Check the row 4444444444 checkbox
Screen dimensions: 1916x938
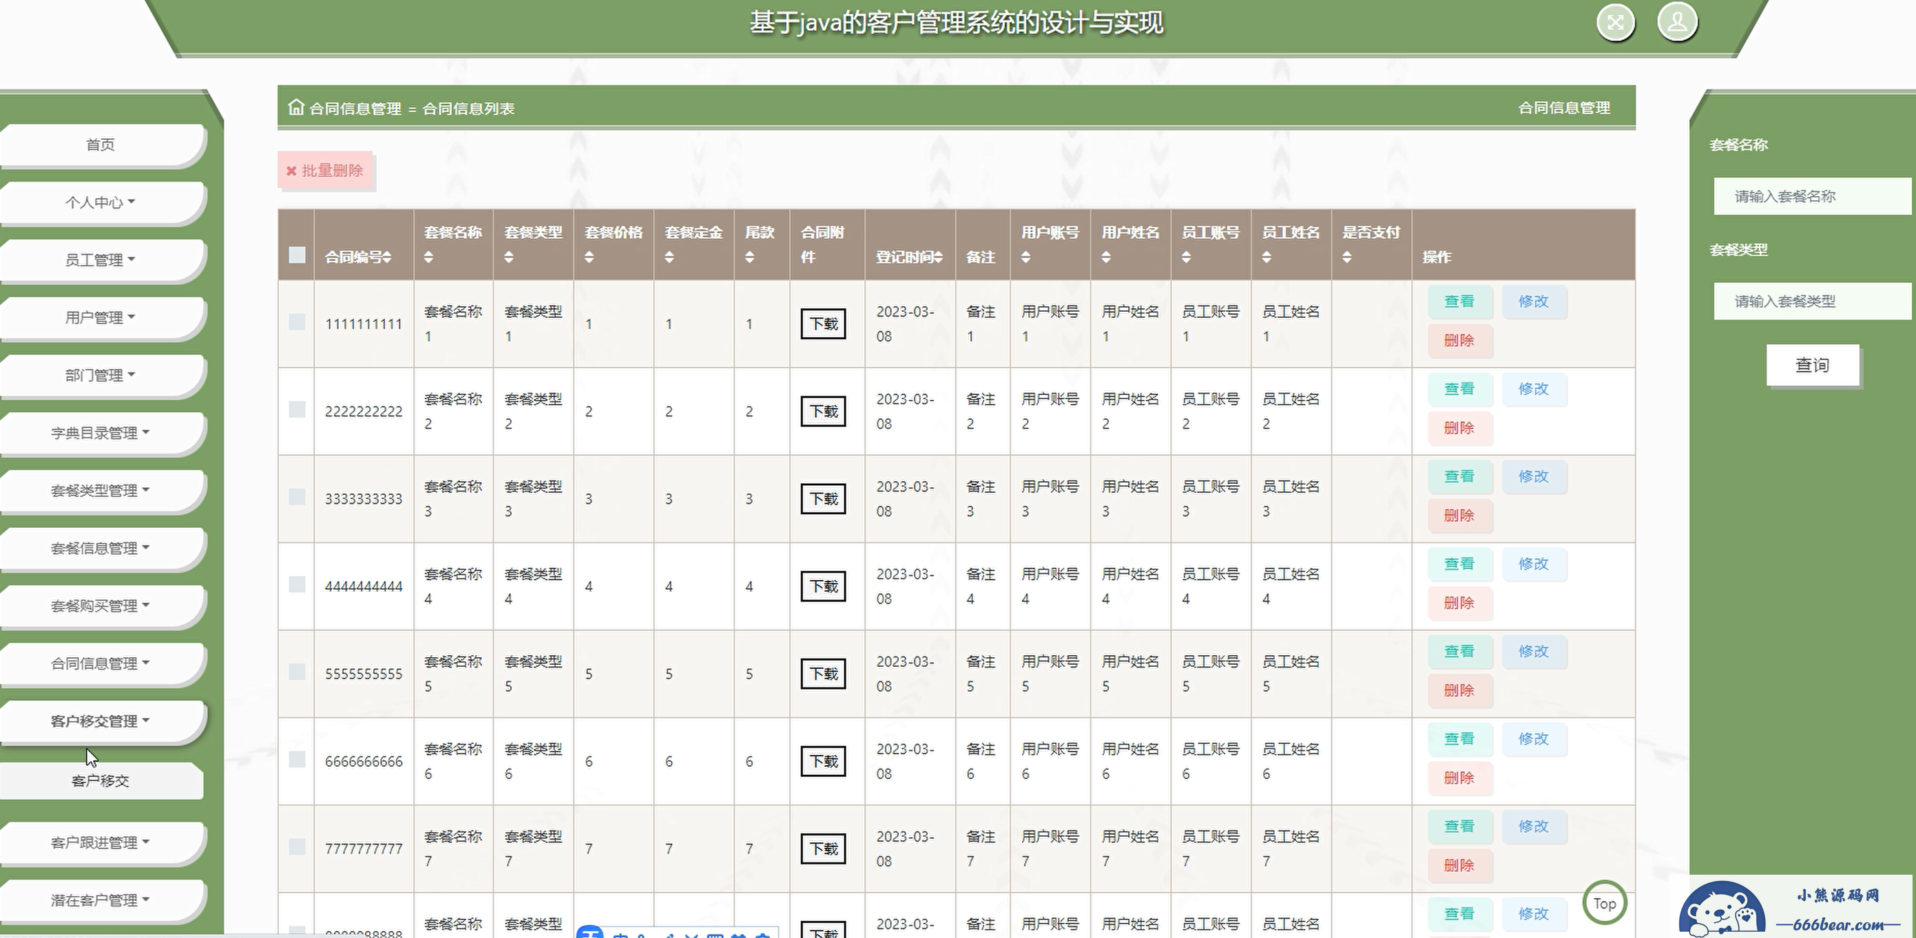click(297, 584)
